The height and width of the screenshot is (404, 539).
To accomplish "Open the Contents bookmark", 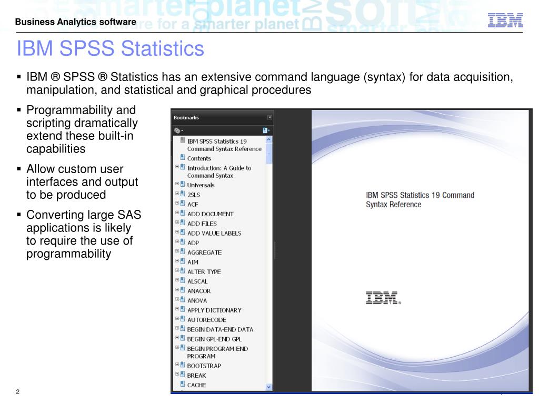I will [x=199, y=158].
